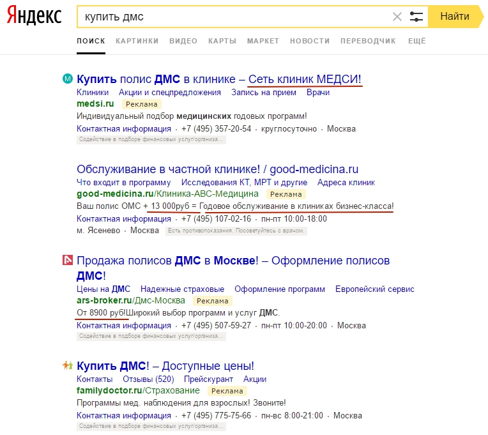
Task: Click Есть противопоказания disclaimer label
Action: pyautogui.click(x=236, y=231)
